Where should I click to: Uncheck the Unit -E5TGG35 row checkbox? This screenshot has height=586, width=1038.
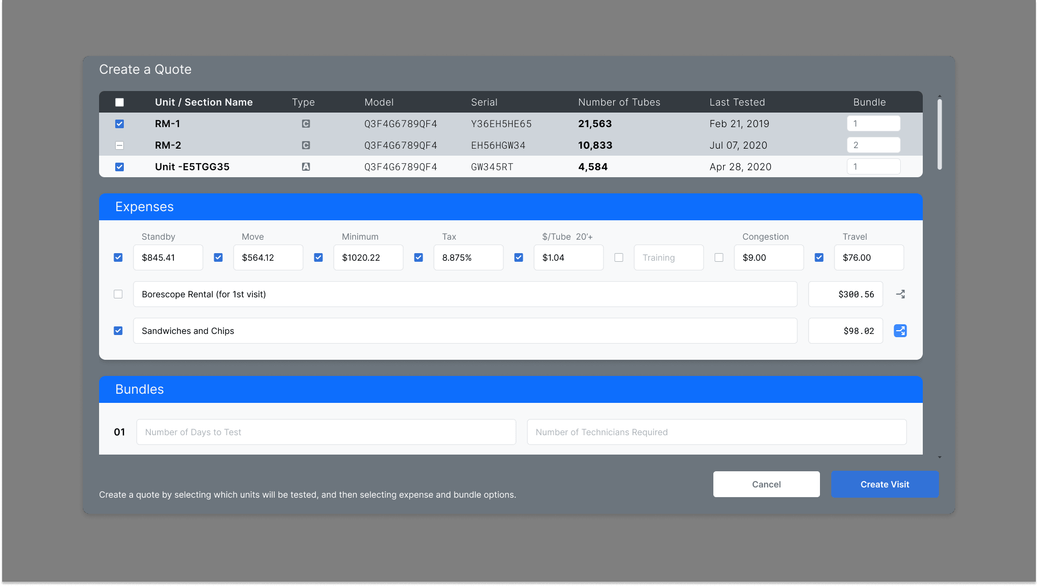[x=120, y=167]
